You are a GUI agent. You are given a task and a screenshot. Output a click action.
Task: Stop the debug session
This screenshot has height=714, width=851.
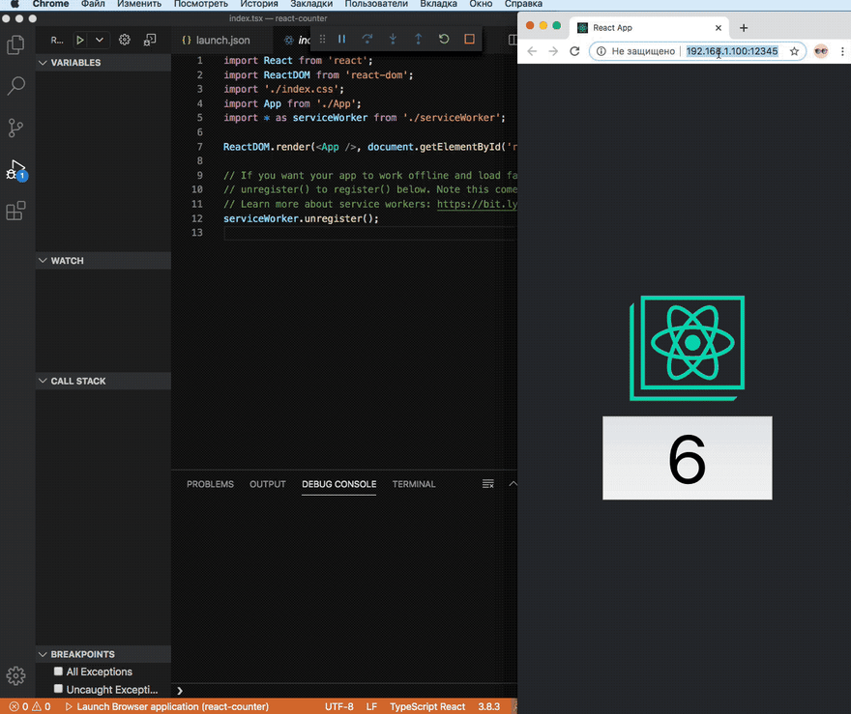(x=469, y=39)
